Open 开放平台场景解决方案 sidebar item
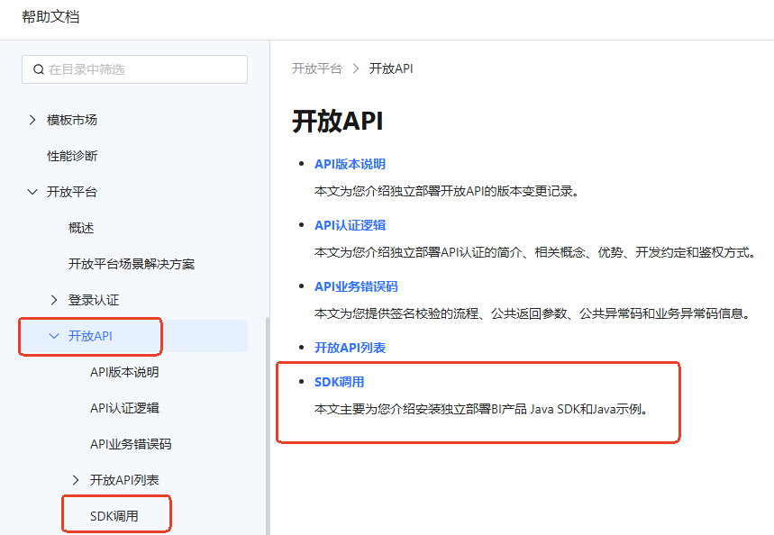This screenshot has width=774, height=535. 132,264
